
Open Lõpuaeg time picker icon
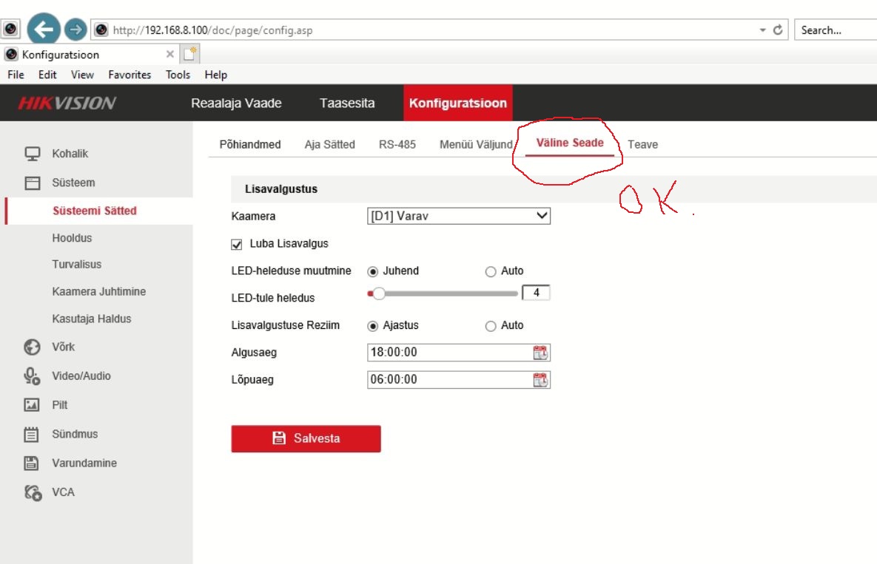(541, 380)
